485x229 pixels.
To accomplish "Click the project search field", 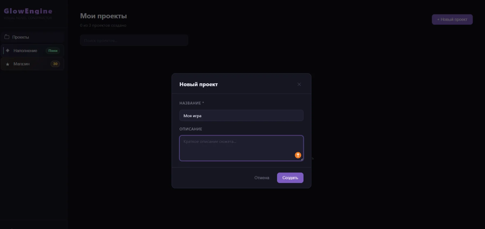I will [x=134, y=40].
